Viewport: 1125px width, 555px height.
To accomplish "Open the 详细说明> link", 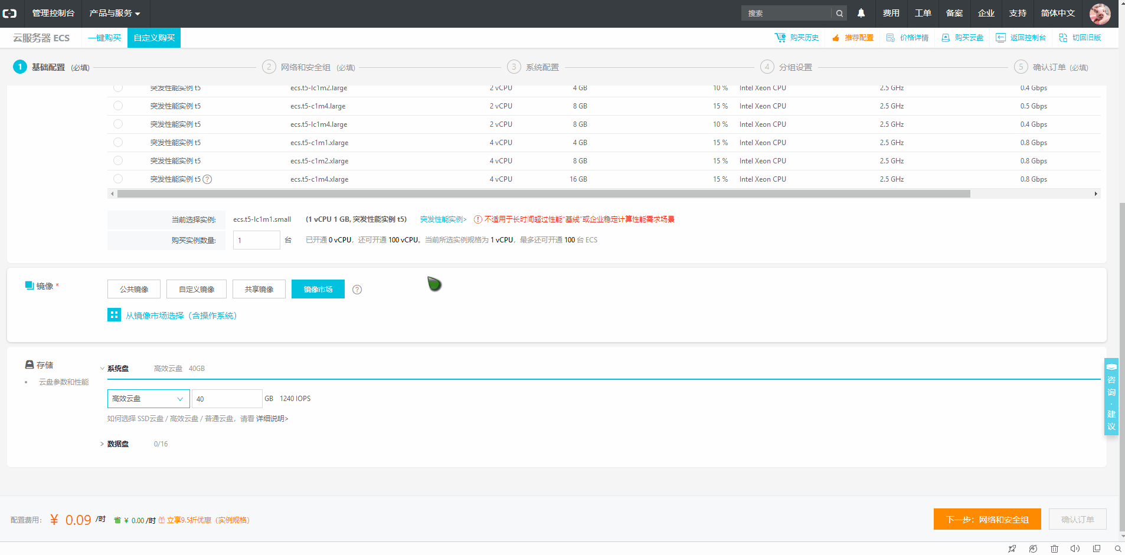I will coord(272,419).
